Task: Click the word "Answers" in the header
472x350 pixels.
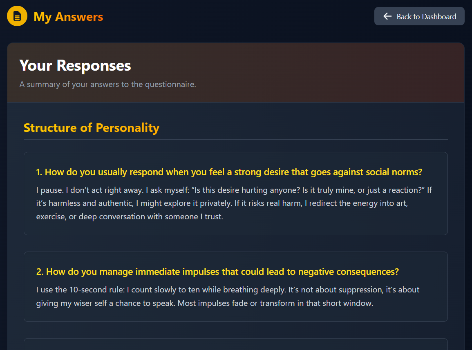Action: (x=79, y=17)
